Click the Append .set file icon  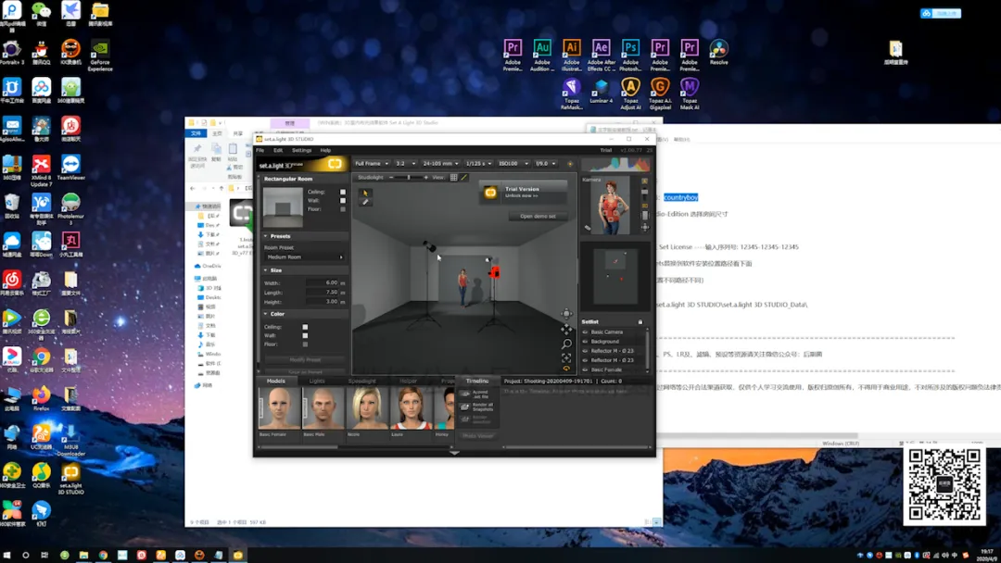(x=465, y=394)
